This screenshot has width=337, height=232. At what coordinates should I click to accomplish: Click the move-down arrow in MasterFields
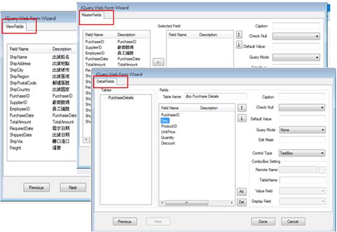click(239, 45)
